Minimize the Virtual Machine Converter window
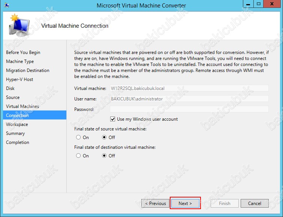The image size is (283, 217). point(249,4)
